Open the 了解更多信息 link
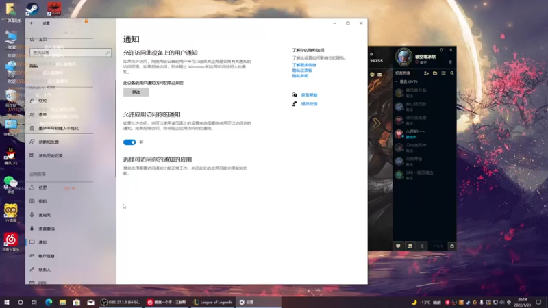 pyautogui.click(x=304, y=65)
